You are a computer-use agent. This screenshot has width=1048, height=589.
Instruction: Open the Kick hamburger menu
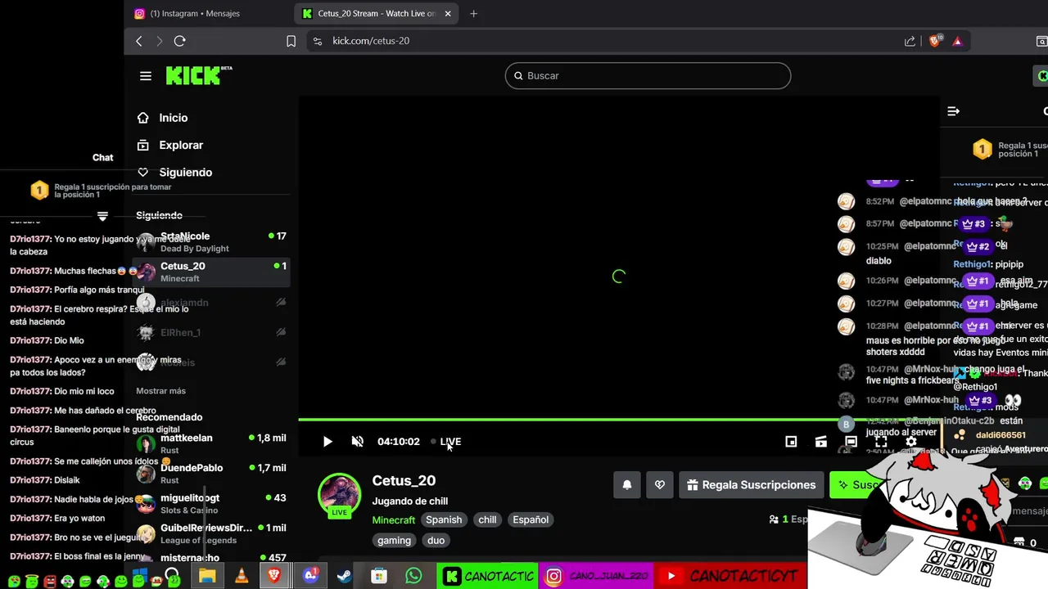pyautogui.click(x=146, y=76)
